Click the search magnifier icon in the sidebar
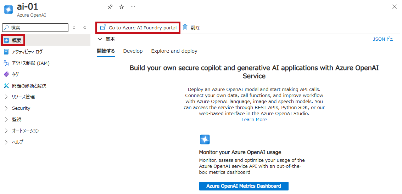402x194 pixels. click(7, 27)
